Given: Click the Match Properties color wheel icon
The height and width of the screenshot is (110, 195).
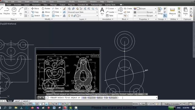Looking at the screenshot, I should 135,9.
